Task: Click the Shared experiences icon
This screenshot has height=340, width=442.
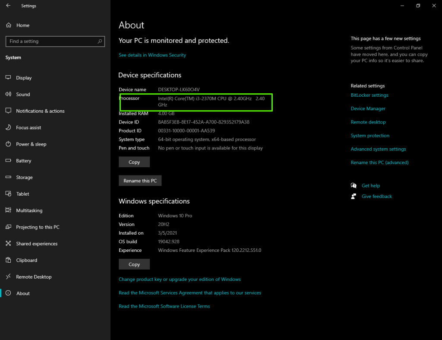Action: pos(9,243)
